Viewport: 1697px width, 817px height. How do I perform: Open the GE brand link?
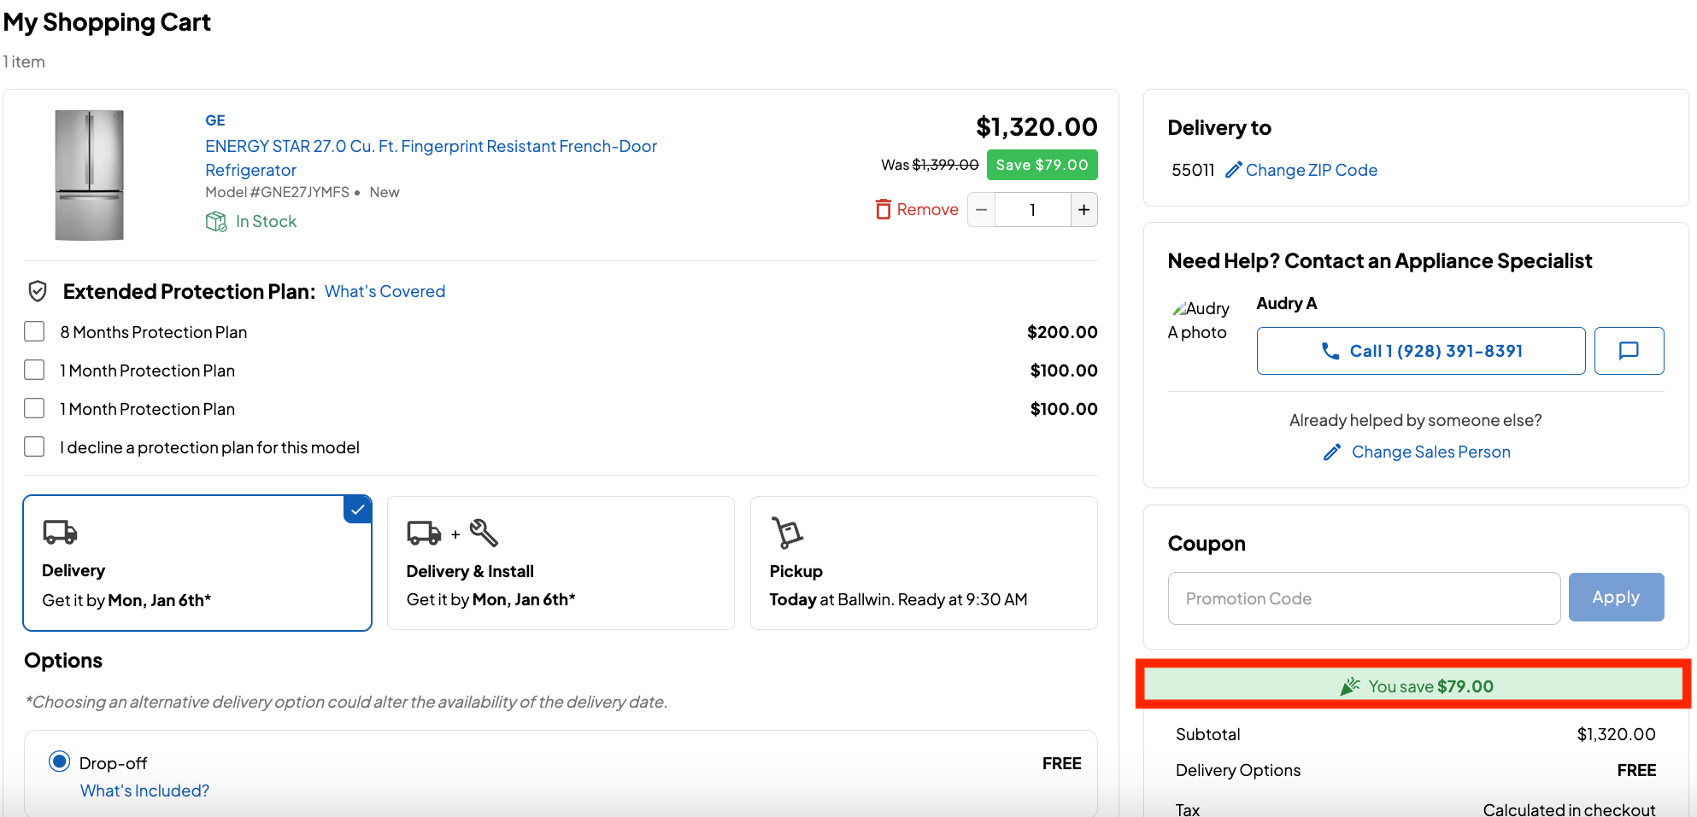click(215, 120)
